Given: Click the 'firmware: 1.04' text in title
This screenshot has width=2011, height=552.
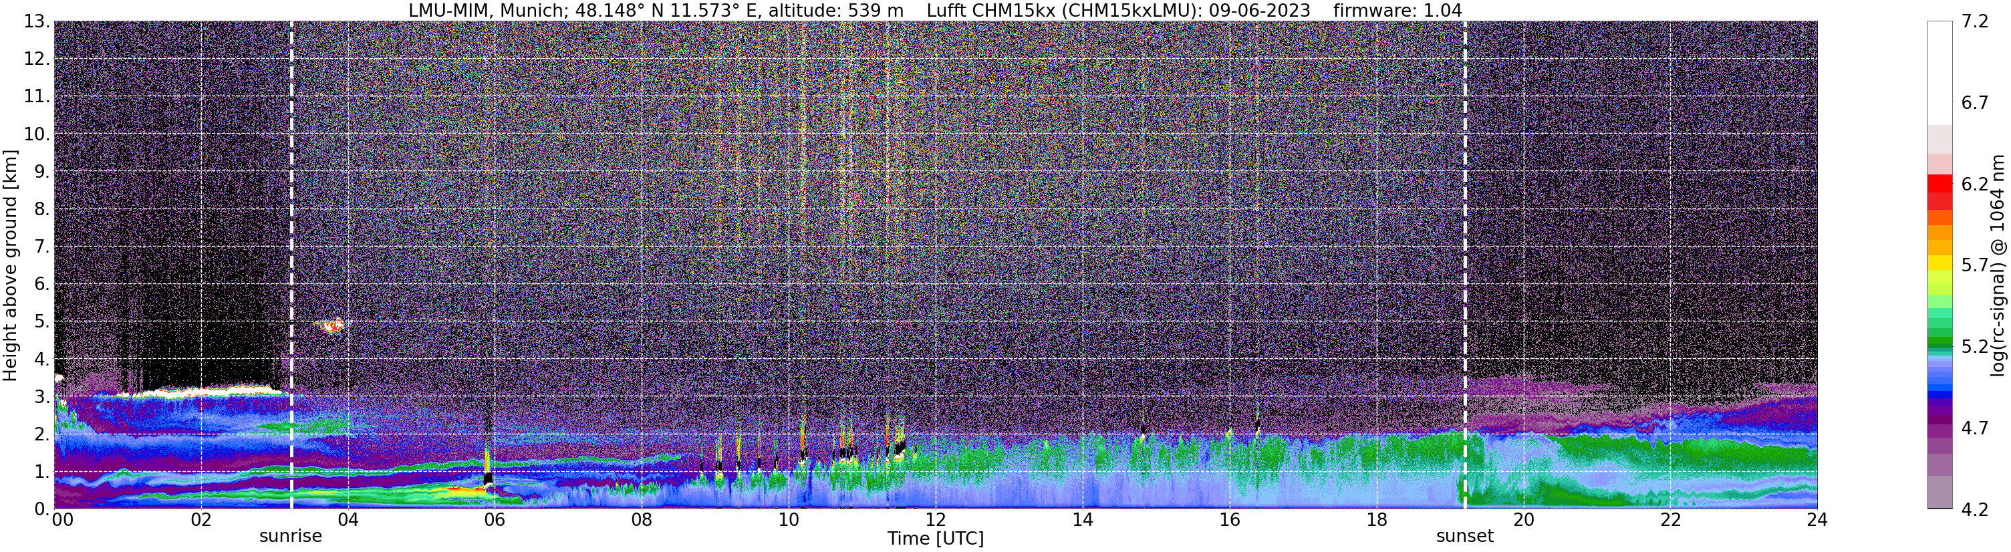Looking at the screenshot, I should (x=1397, y=10).
